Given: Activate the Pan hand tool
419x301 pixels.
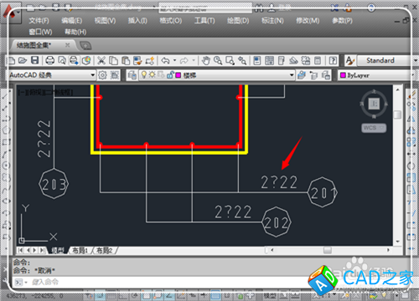Looking at the screenshot, I should [x=205, y=60].
